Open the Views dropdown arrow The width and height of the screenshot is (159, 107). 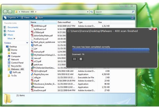32,18
